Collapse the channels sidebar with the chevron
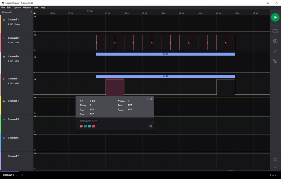The image size is (281, 179). tap(31, 12)
